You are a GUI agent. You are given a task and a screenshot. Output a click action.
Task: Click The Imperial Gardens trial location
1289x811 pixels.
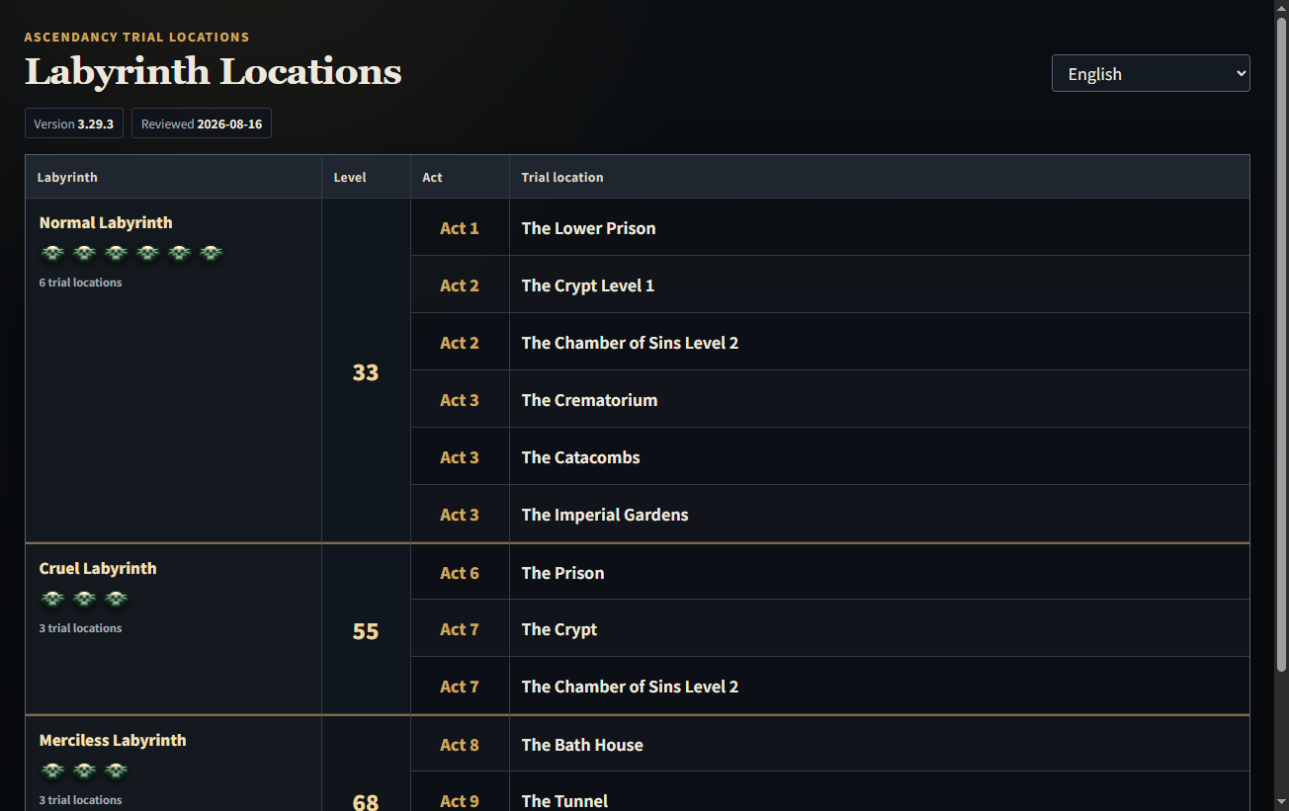[605, 515]
